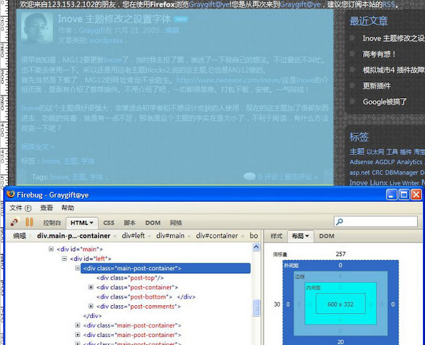The height and width of the screenshot is (345, 425).
Task: Expand the second main-post-container node after the closing </div> tag
Action: click(x=78, y=334)
